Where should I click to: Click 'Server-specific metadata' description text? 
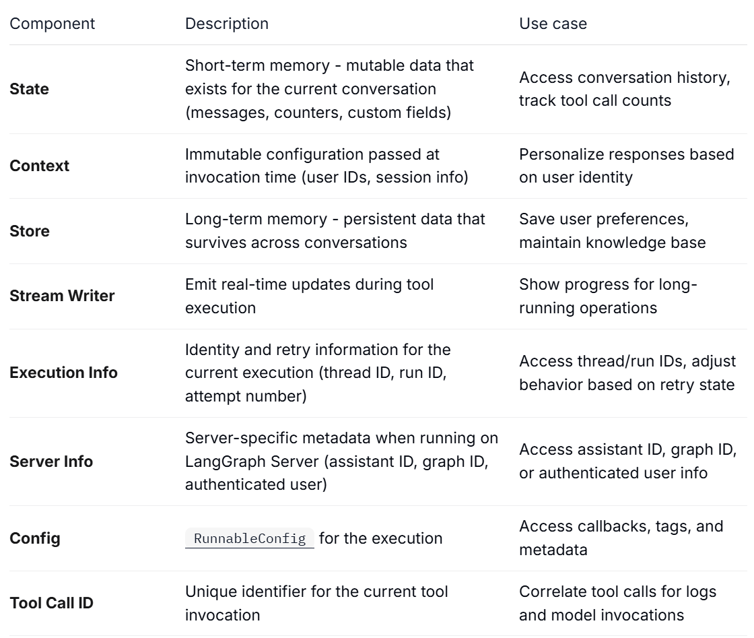pos(341,461)
